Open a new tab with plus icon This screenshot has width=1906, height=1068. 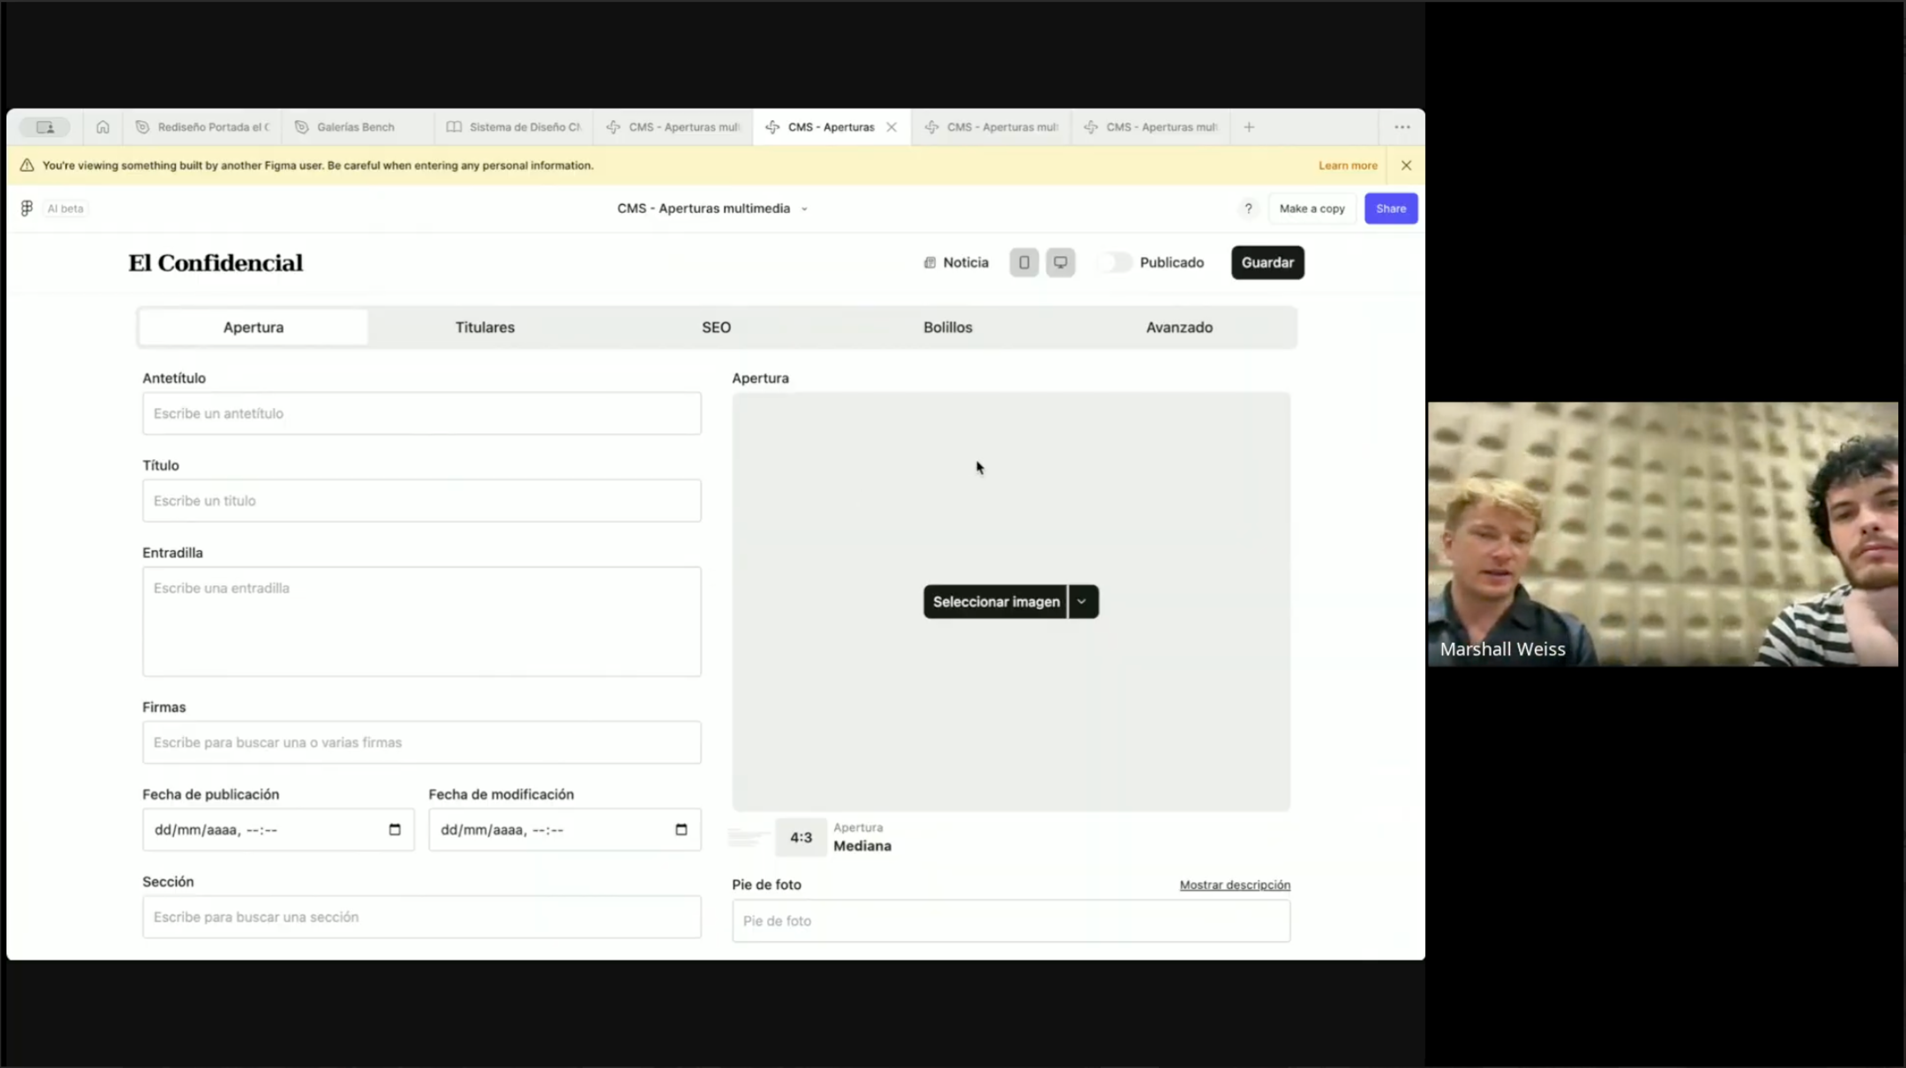(x=1249, y=127)
